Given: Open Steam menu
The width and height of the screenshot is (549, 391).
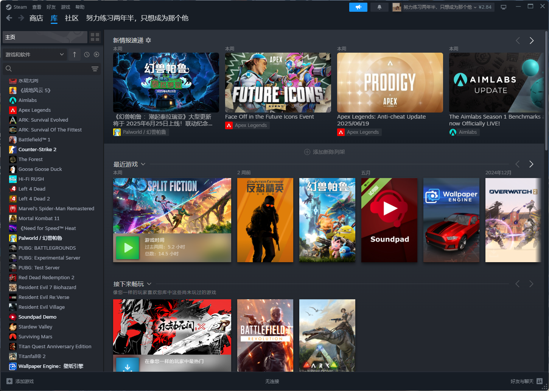Looking at the screenshot, I should (x=16, y=7).
